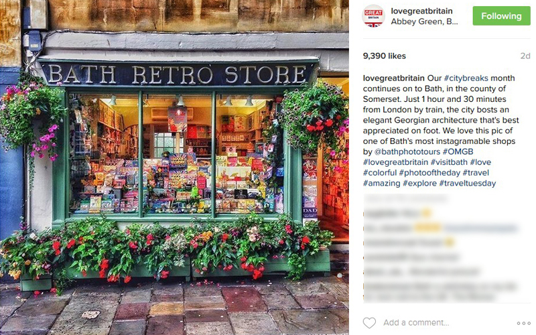This screenshot has height=335, width=536.
Task: Open the three-dot more options menu
Action: click(x=523, y=323)
